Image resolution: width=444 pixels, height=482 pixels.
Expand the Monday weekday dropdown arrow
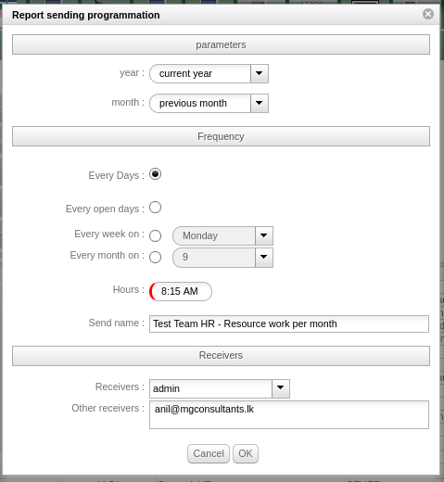(264, 235)
